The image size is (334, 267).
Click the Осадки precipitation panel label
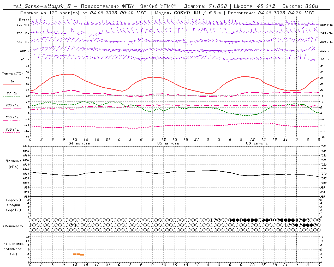coord(14,205)
